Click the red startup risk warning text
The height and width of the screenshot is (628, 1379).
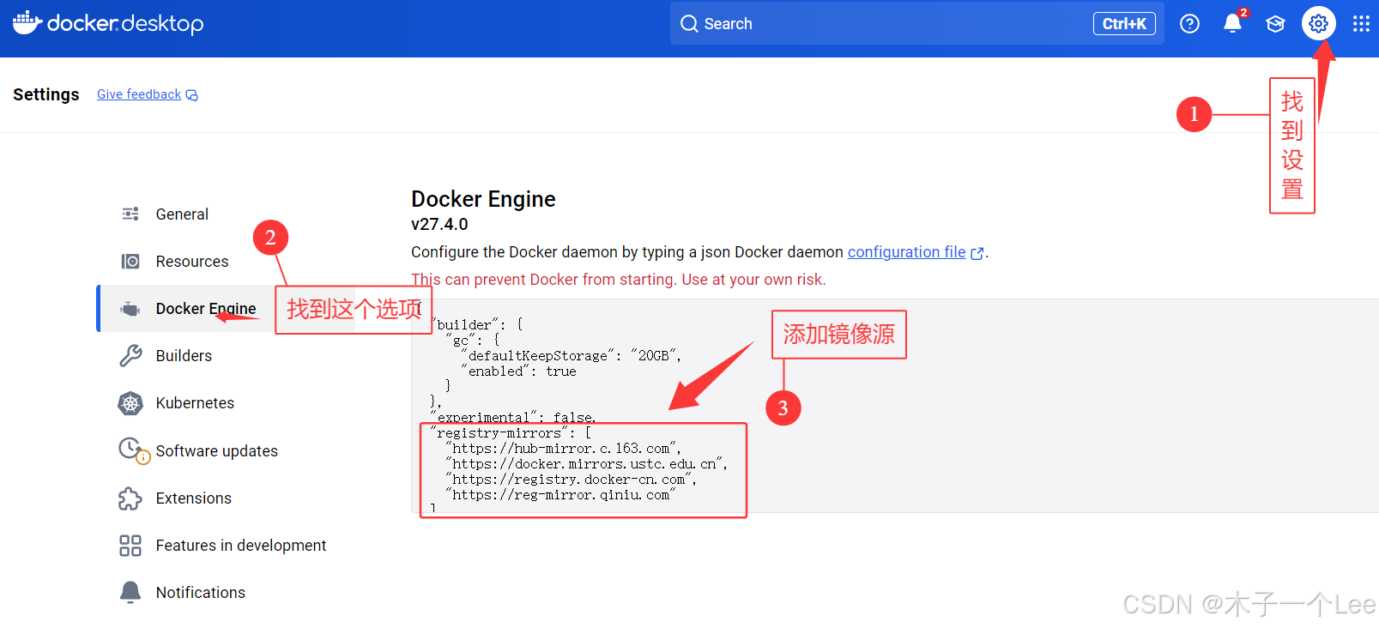tap(619, 280)
